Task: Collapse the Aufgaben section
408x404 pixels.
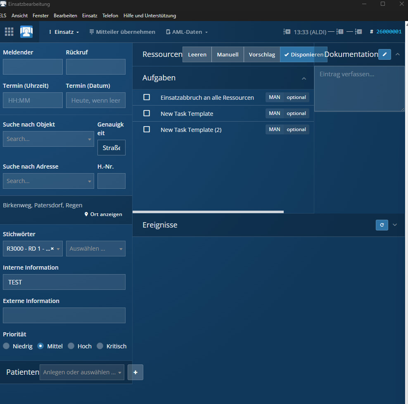Action: (x=304, y=78)
